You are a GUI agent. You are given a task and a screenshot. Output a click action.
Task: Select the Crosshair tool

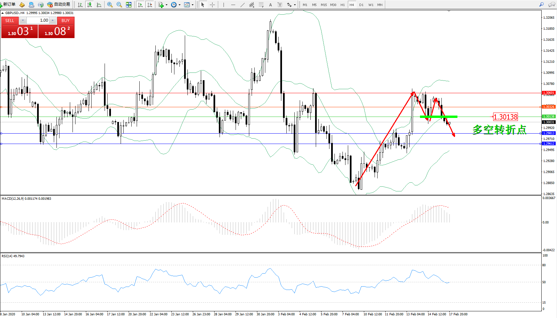pos(212,5)
